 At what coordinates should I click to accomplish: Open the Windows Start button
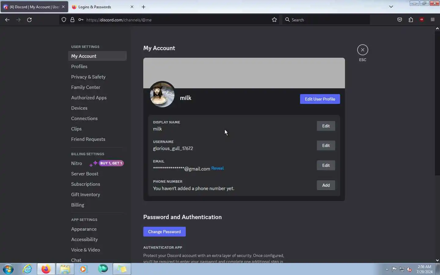(8, 269)
